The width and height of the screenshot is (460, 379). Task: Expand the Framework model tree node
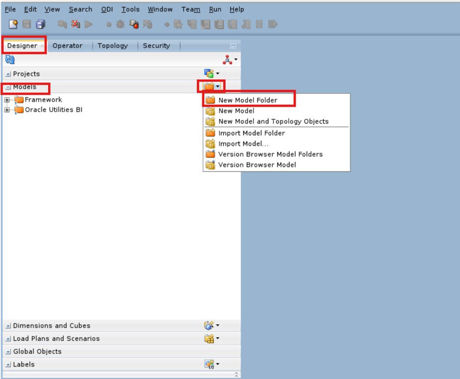6,99
